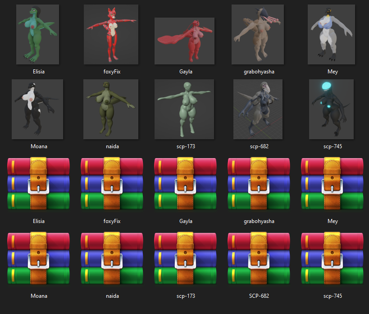Screen dimensions: 369x314
Task: Select the grabohyasha WinRAR archive icon
Action: click(259, 183)
